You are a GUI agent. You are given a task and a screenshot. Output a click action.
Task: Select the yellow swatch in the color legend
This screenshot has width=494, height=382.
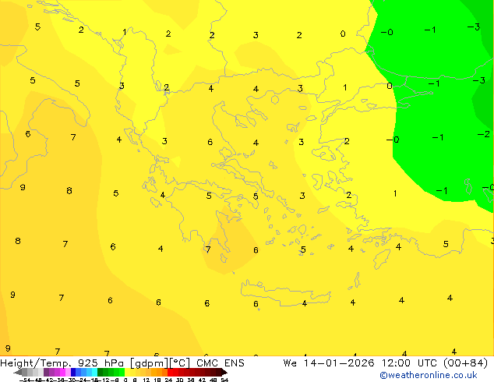(127, 373)
